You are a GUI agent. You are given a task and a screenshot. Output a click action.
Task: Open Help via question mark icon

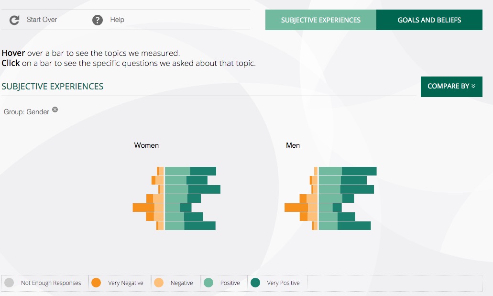(x=98, y=20)
